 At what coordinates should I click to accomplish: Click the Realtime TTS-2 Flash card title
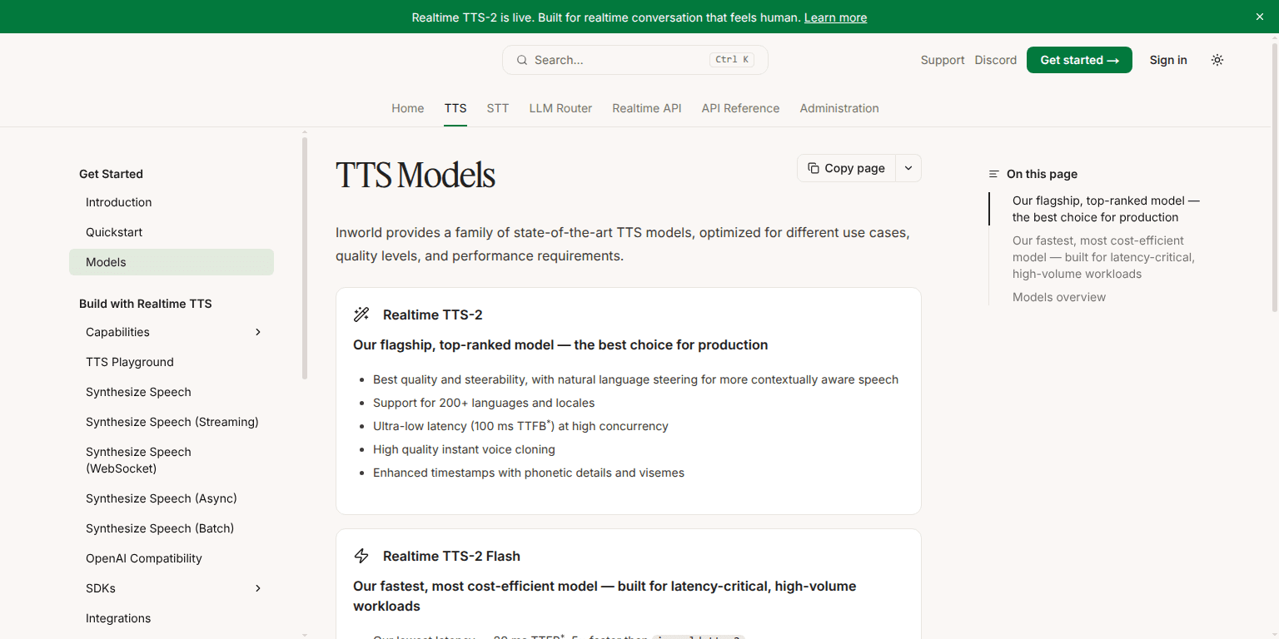point(451,556)
